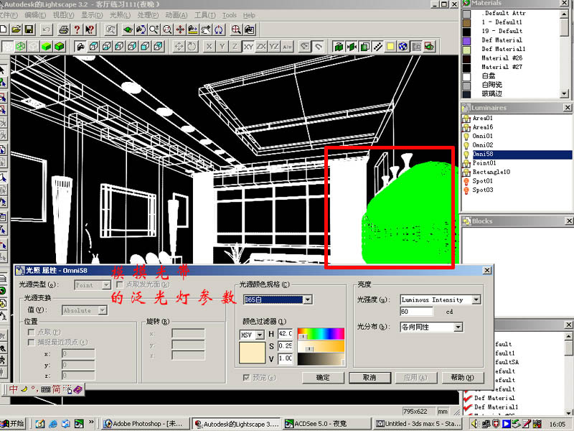
Task: Click the dashed diagonal line tool
Action: pyautogui.click(x=377, y=47)
